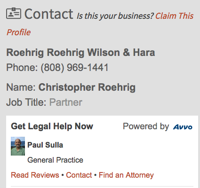The image size is (200, 188).
Task: Open Read Reviews link
Action: coord(35,175)
